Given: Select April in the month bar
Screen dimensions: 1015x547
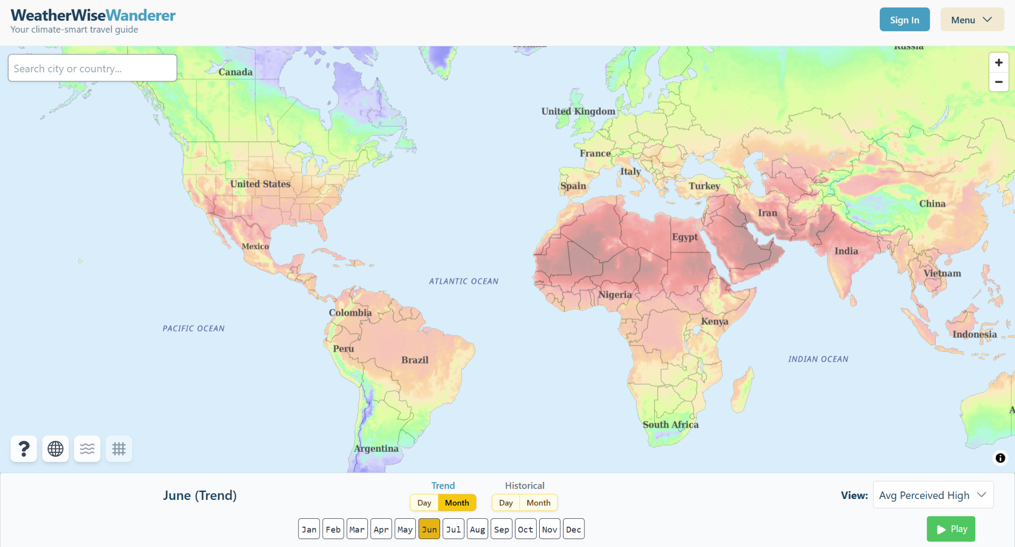Looking at the screenshot, I should (x=381, y=529).
